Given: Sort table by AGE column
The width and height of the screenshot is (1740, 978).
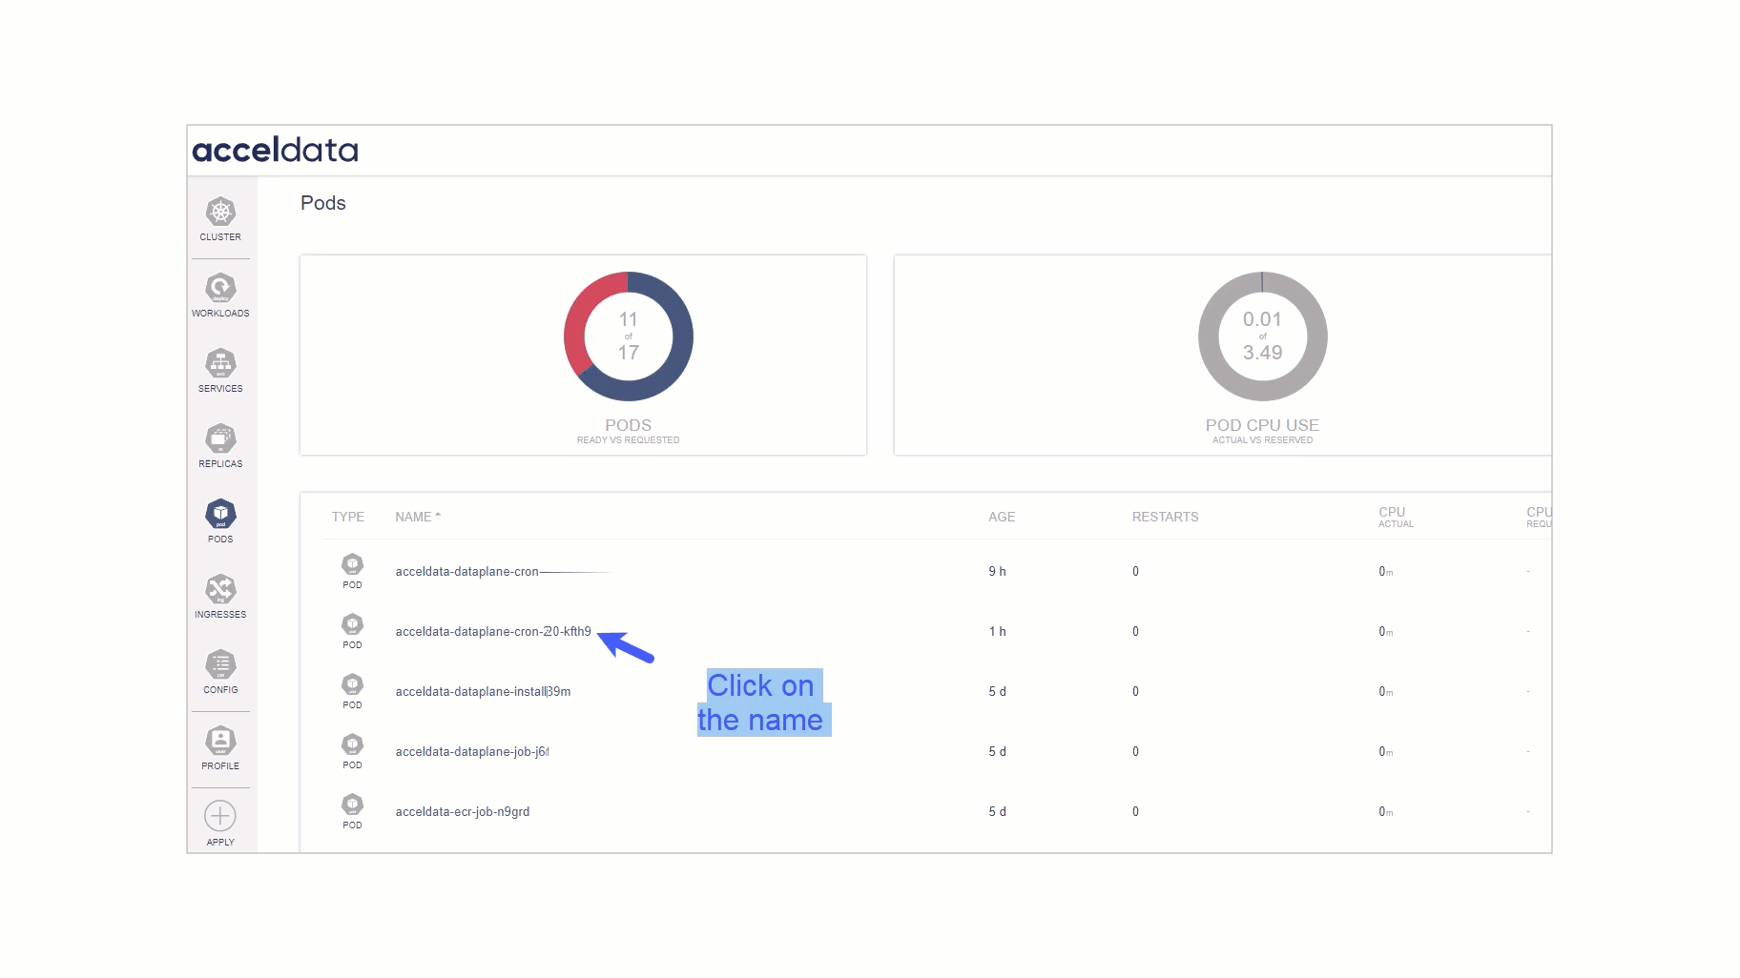Looking at the screenshot, I should tap(1002, 517).
